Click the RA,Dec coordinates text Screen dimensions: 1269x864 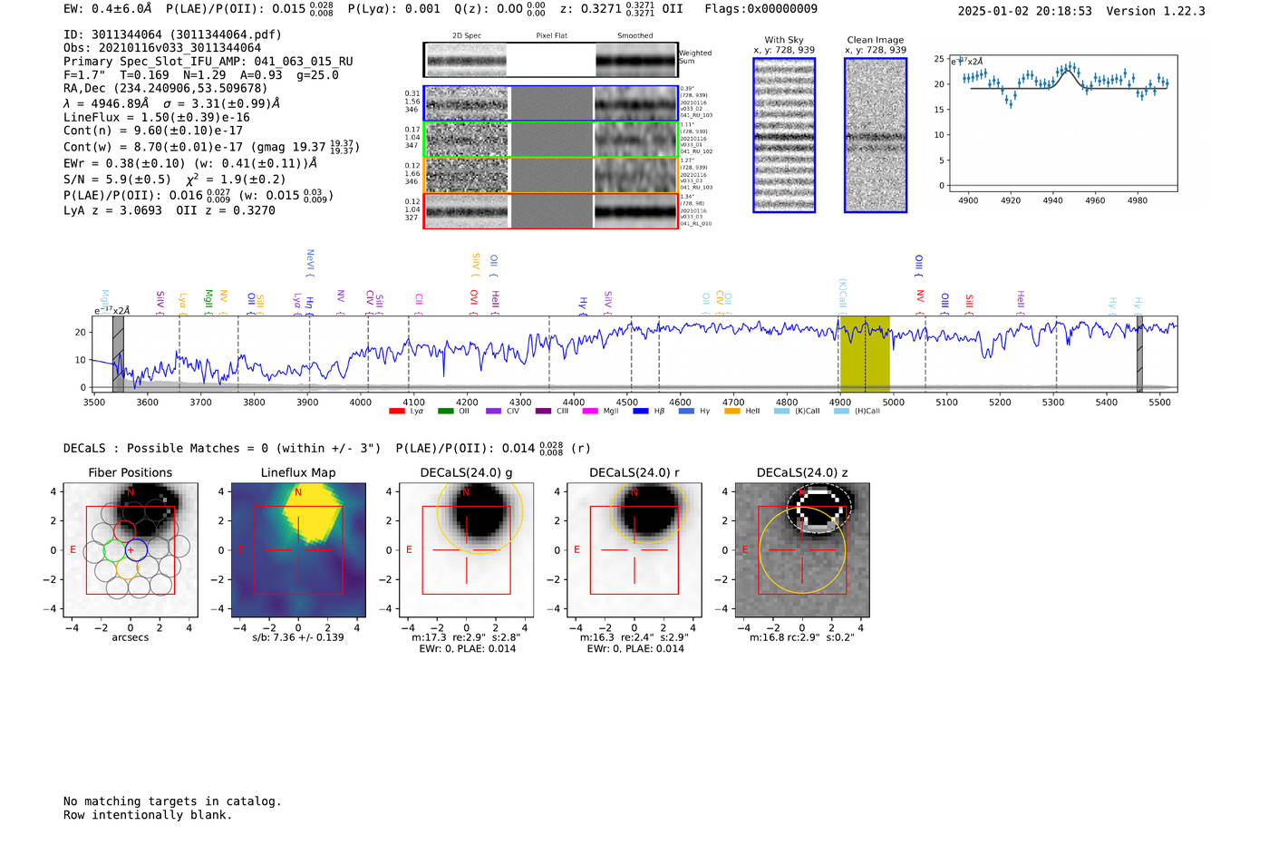click(166, 88)
